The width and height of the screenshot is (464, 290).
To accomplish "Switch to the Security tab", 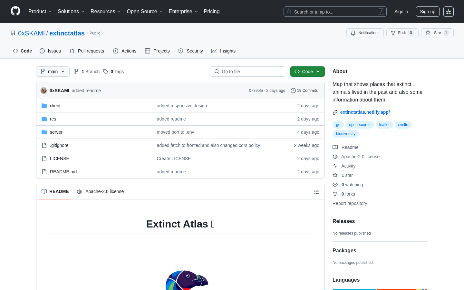I will pos(191,51).
